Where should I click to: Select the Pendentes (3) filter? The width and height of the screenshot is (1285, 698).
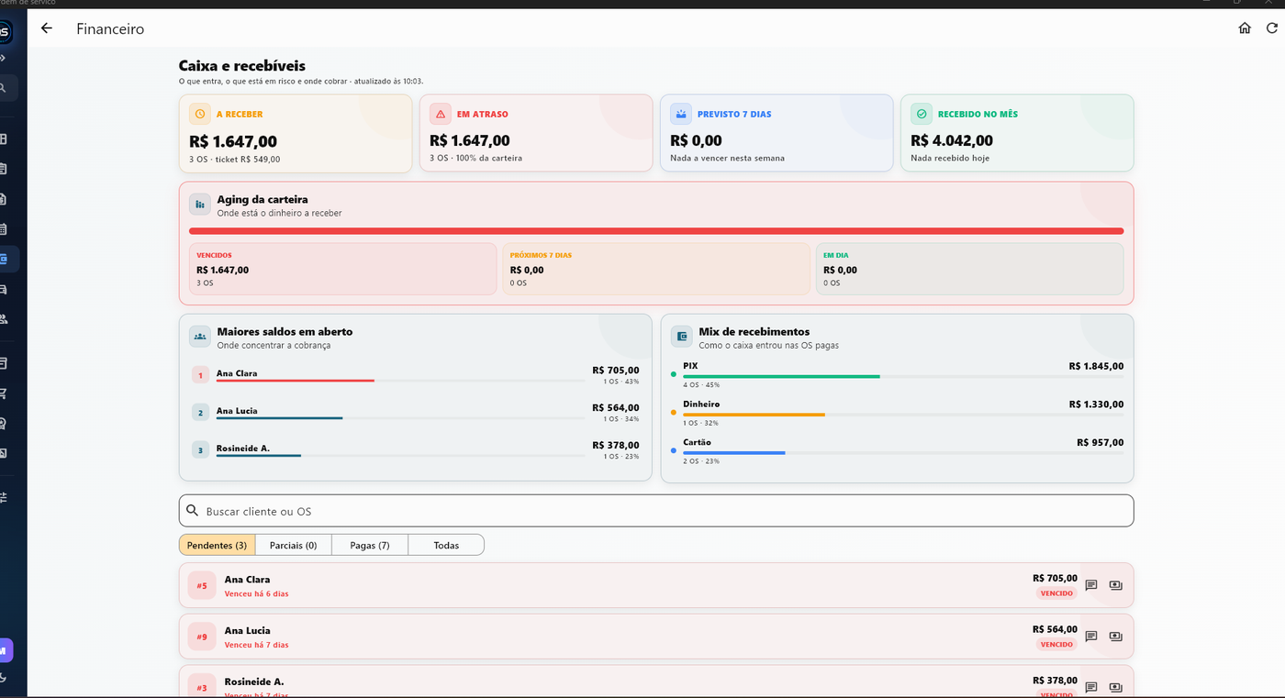click(x=217, y=545)
